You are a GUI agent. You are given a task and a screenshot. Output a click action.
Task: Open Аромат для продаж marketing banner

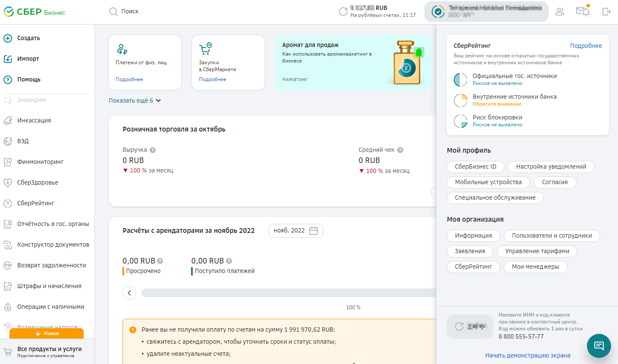click(x=353, y=63)
